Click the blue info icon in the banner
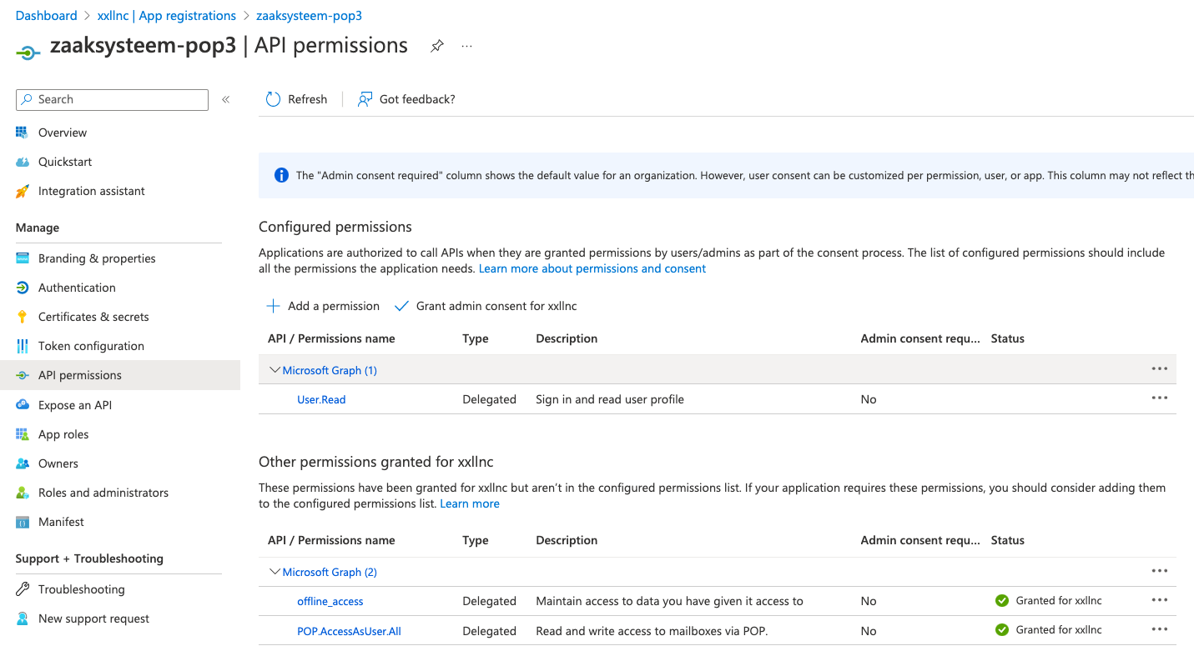Image resolution: width=1194 pixels, height=661 pixels. click(282, 175)
